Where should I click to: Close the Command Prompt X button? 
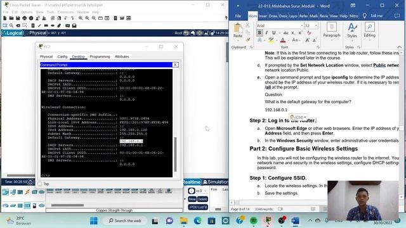click(175, 65)
